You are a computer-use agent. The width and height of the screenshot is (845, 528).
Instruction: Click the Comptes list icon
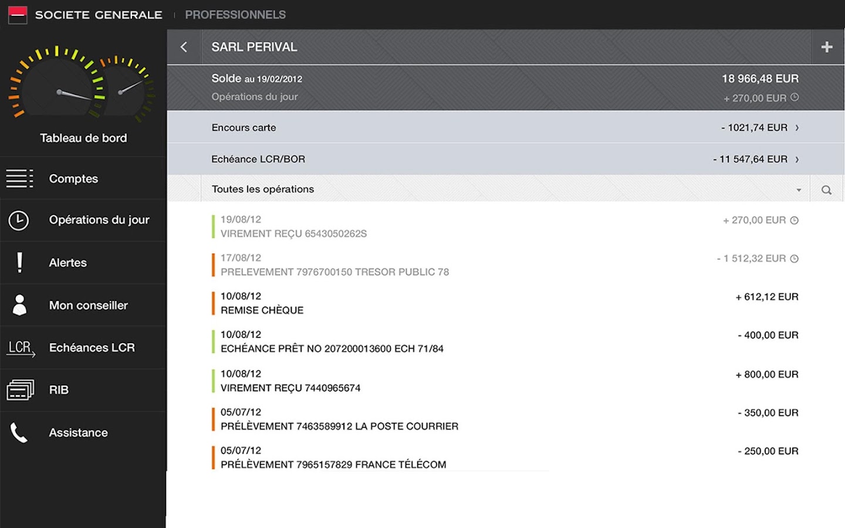click(x=19, y=178)
